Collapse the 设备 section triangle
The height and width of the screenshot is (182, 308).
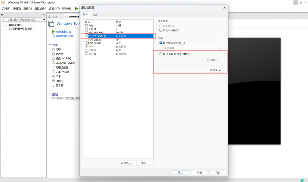coord(50,45)
